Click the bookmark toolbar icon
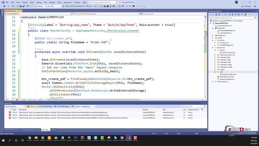The image size is (259, 146). [134, 6]
